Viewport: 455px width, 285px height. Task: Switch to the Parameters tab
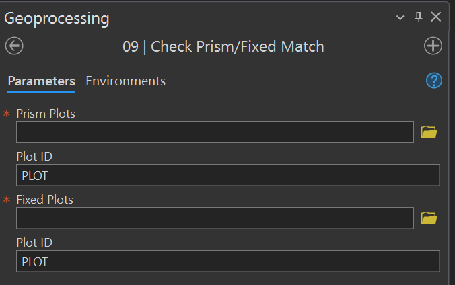41,81
